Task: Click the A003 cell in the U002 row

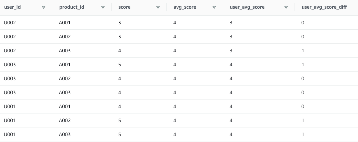Action: pyautogui.click(x=65, y=51)
